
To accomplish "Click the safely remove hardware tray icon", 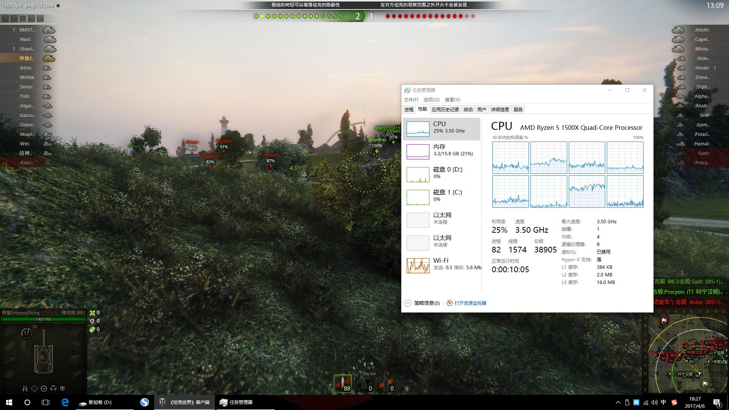I will pyautogui.click(x=627, y=402).
